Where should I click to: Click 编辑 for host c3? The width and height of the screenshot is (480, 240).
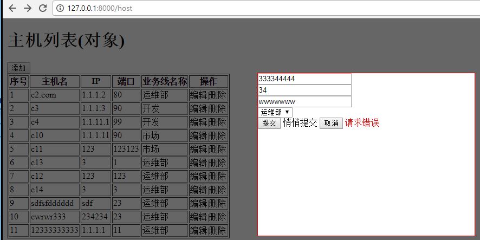[199, 108]
